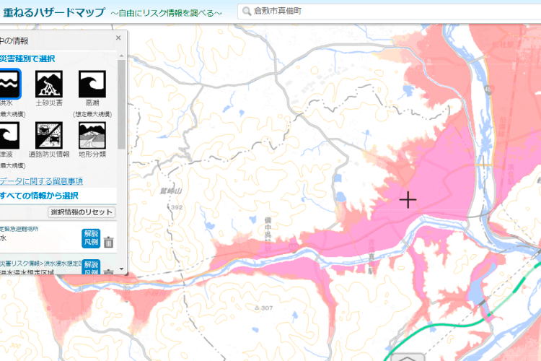541x361 pixels.
Task: Click the 総社駅 station label
Action: pyautogui.click(x=503, y=45)
